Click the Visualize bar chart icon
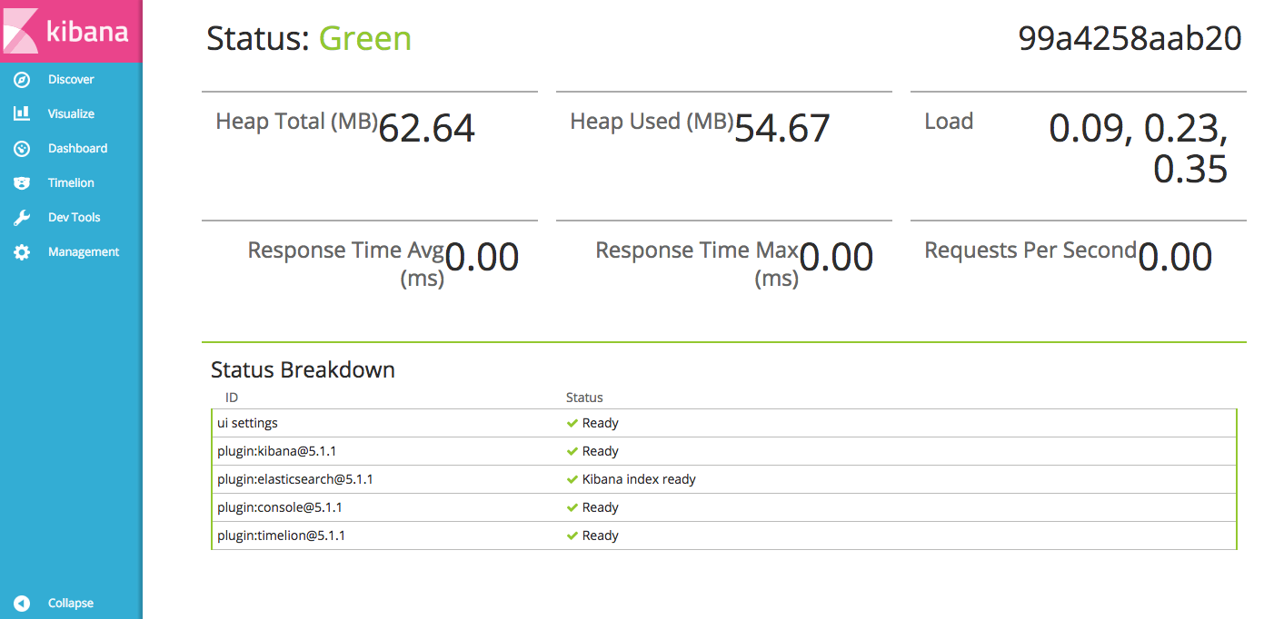The width and height of the screenshot is (1264, 619). tap(22, 114)
